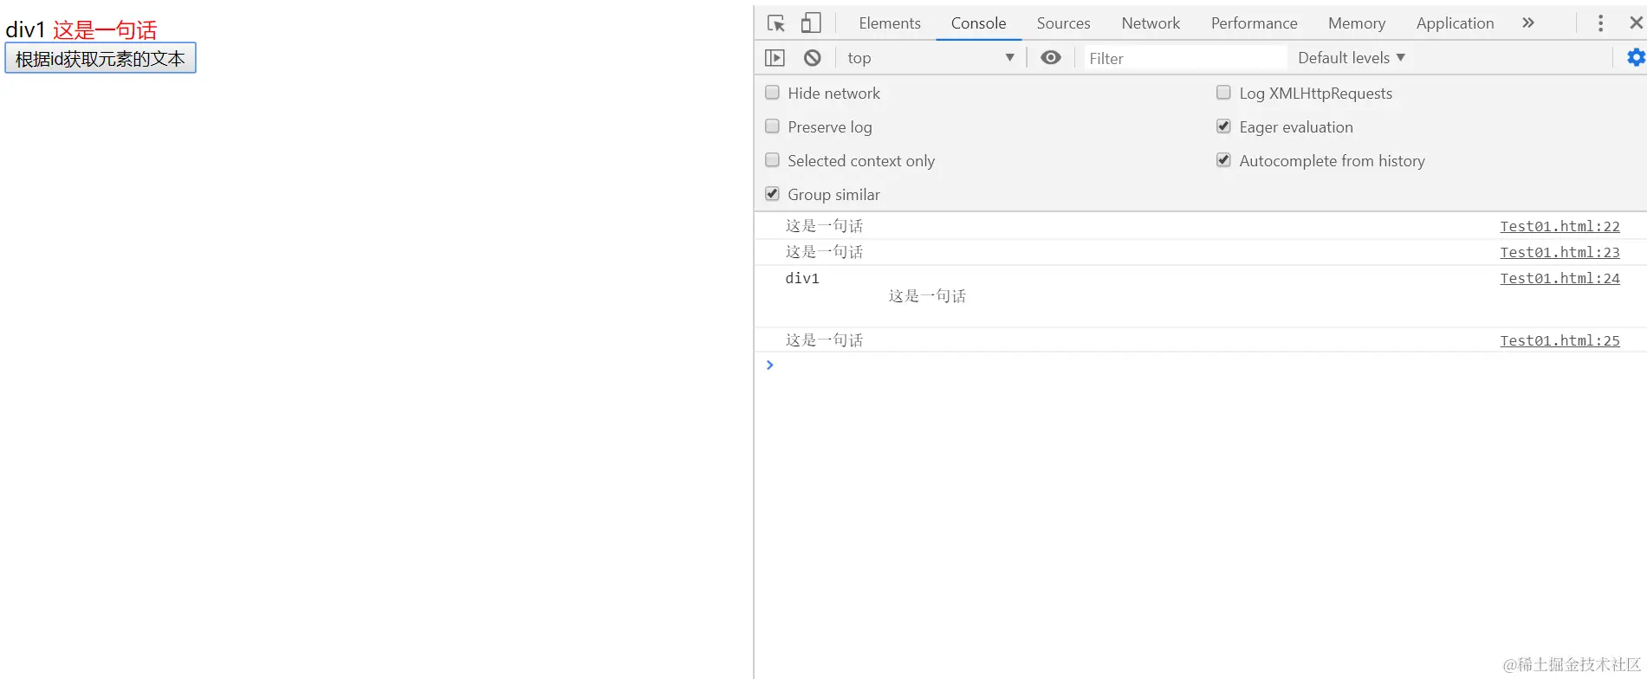Select the div1 console log entry

tap(1200, 296)
